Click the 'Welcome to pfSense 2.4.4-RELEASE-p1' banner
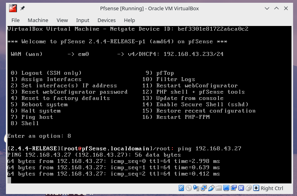Screen dimensions: 297x196 tap(117, 41)
